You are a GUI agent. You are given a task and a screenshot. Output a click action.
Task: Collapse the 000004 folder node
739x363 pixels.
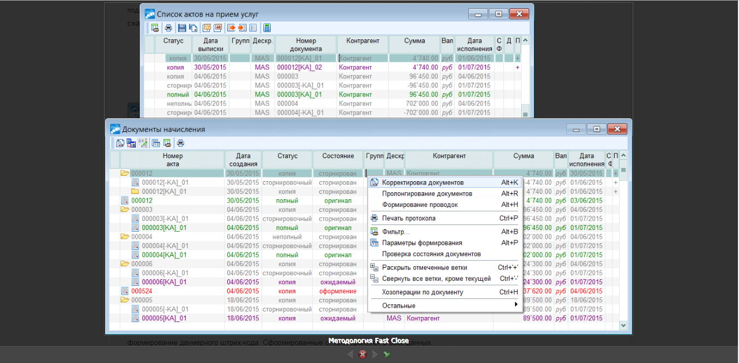pos(124,237)
